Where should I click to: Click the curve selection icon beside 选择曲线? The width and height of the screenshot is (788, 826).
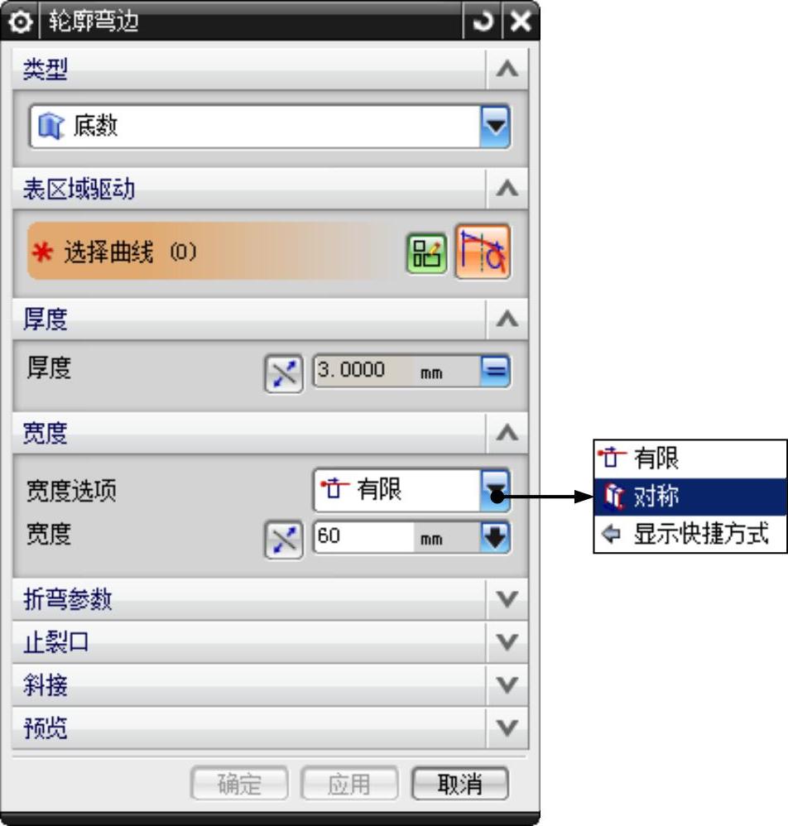point(483,252)
